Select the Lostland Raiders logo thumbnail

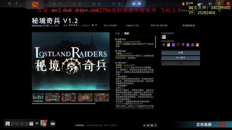38,97
